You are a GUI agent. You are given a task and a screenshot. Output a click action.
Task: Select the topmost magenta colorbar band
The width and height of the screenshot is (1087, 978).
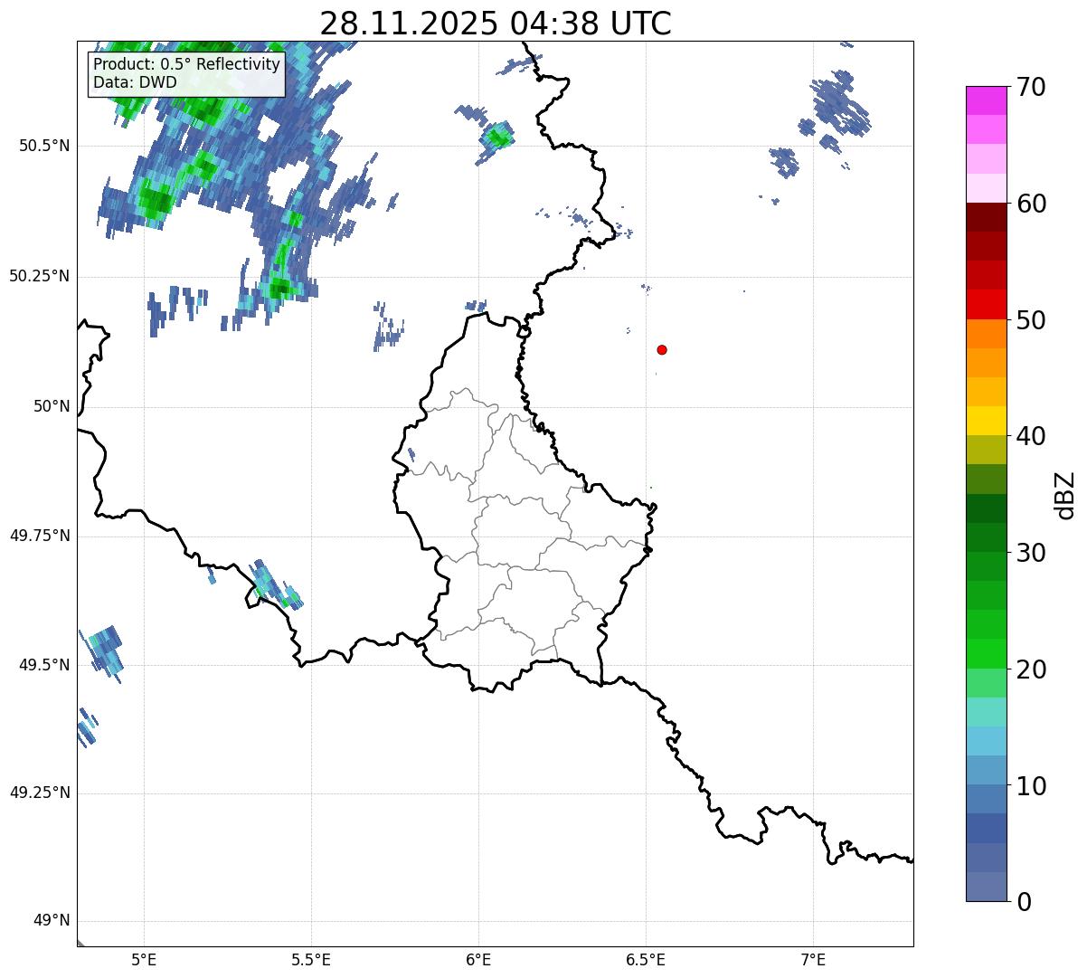coord(986,100)
